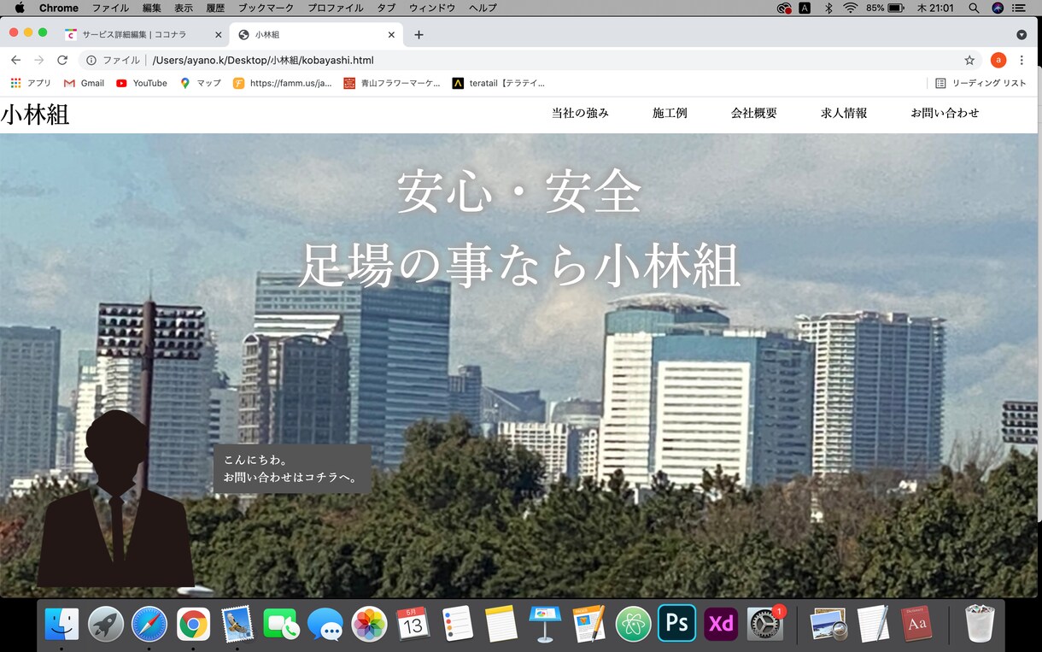Viewport: 1042px width, 652px height.
Task: Open Finder from the Dock
Action: click(x=61, y=624)
